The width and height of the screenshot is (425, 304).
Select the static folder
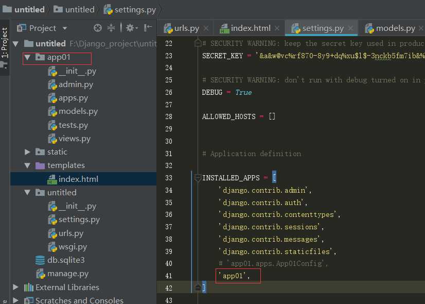pos(51,152)
